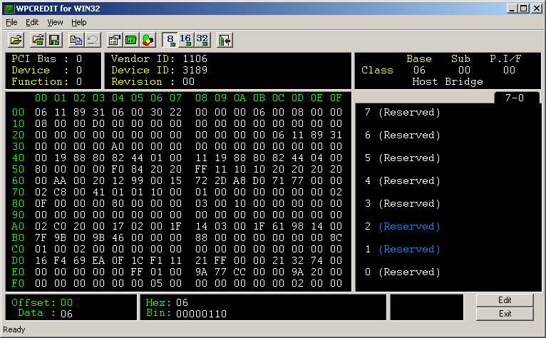Click the Host Bridge class label
The image size is (546, 338).
[x=448, y=81]
